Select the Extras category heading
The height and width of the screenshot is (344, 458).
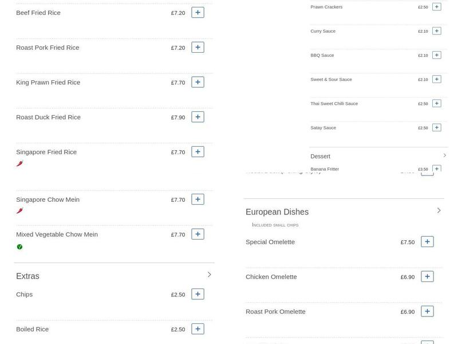point(27,276)
